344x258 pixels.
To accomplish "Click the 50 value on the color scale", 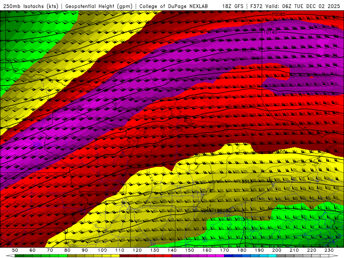I will 15,250.
